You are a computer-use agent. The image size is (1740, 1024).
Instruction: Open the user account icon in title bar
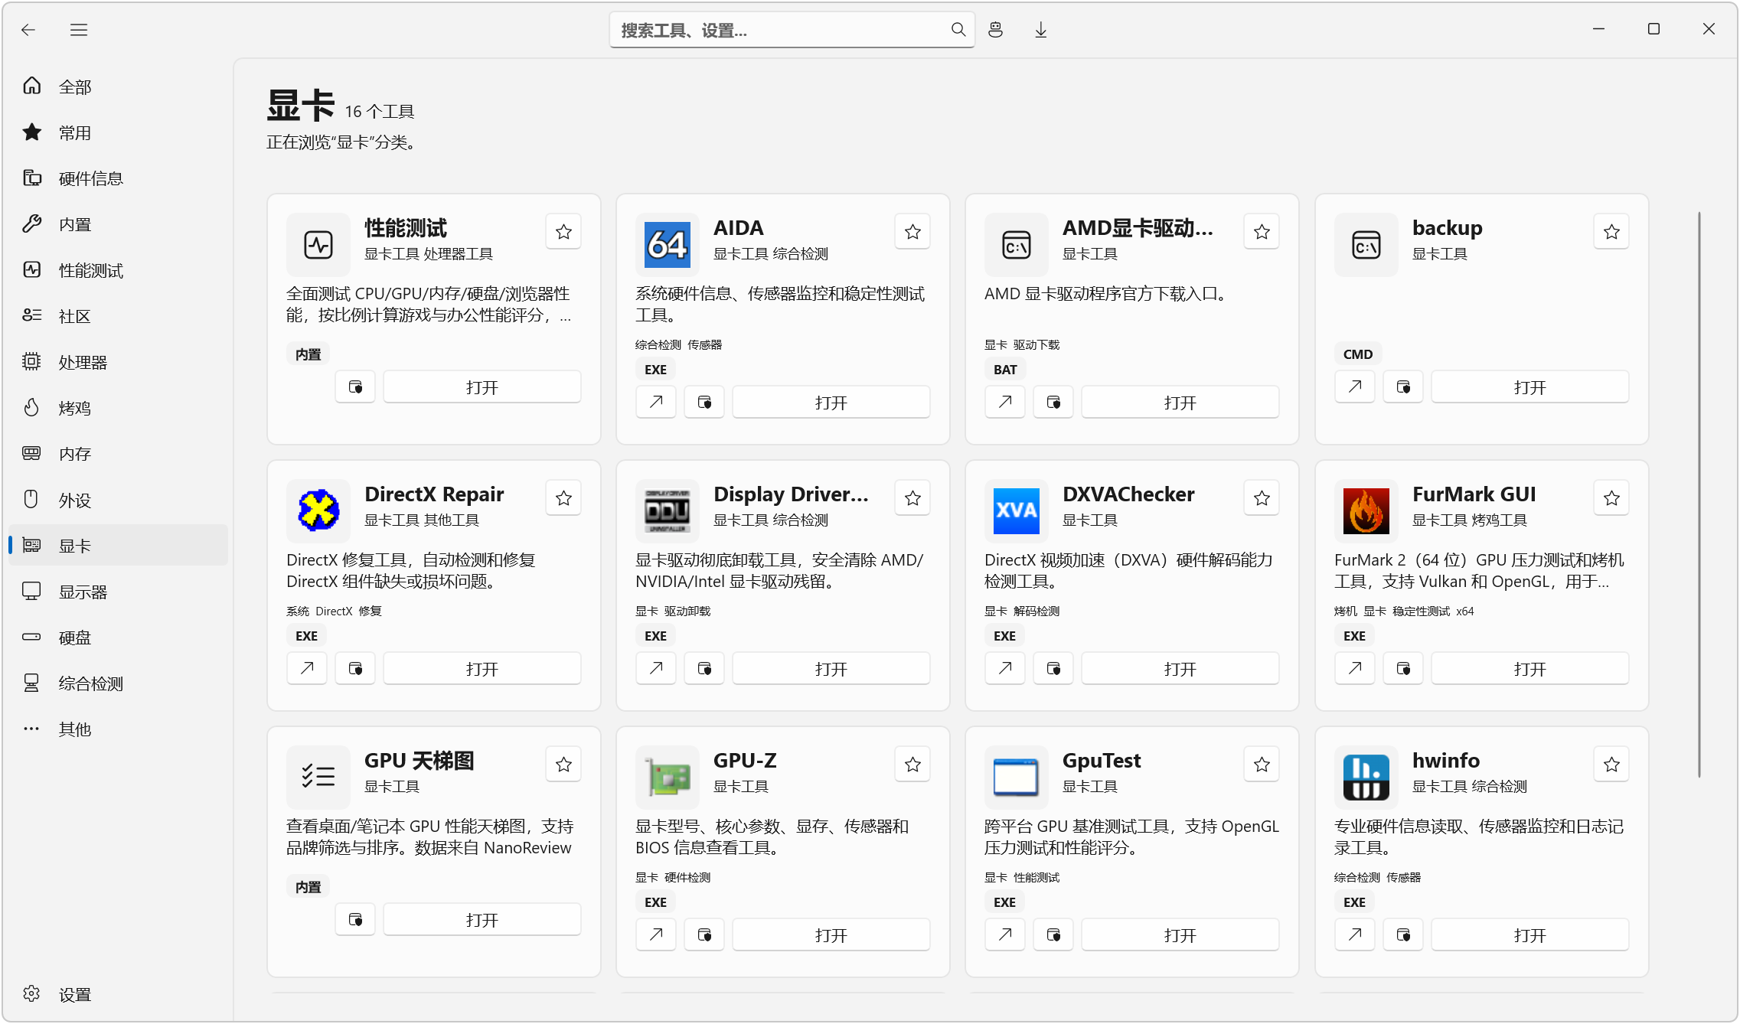coord(995,30)
